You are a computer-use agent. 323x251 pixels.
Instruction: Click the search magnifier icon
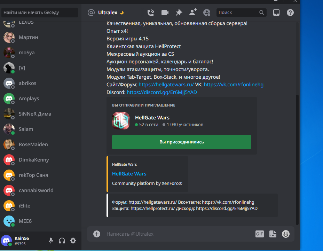[x=261, y=13]
